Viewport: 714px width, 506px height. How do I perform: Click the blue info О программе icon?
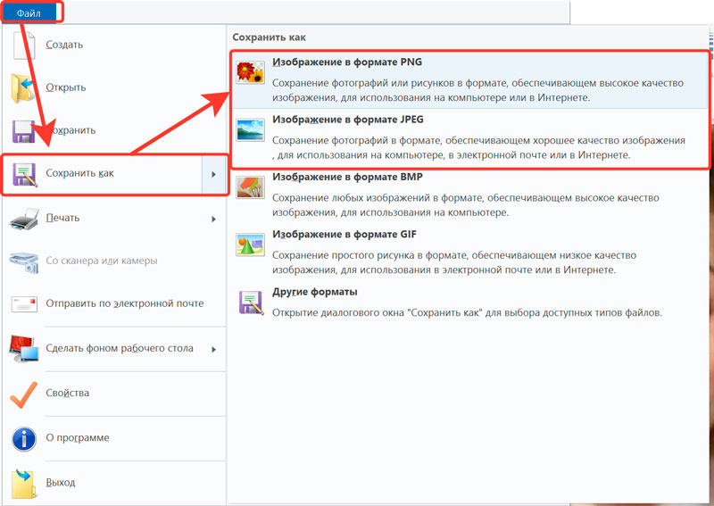tap(24, 438)
